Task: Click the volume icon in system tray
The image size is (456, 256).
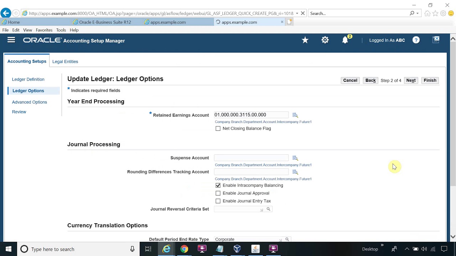Action: [x=424, y=249]
